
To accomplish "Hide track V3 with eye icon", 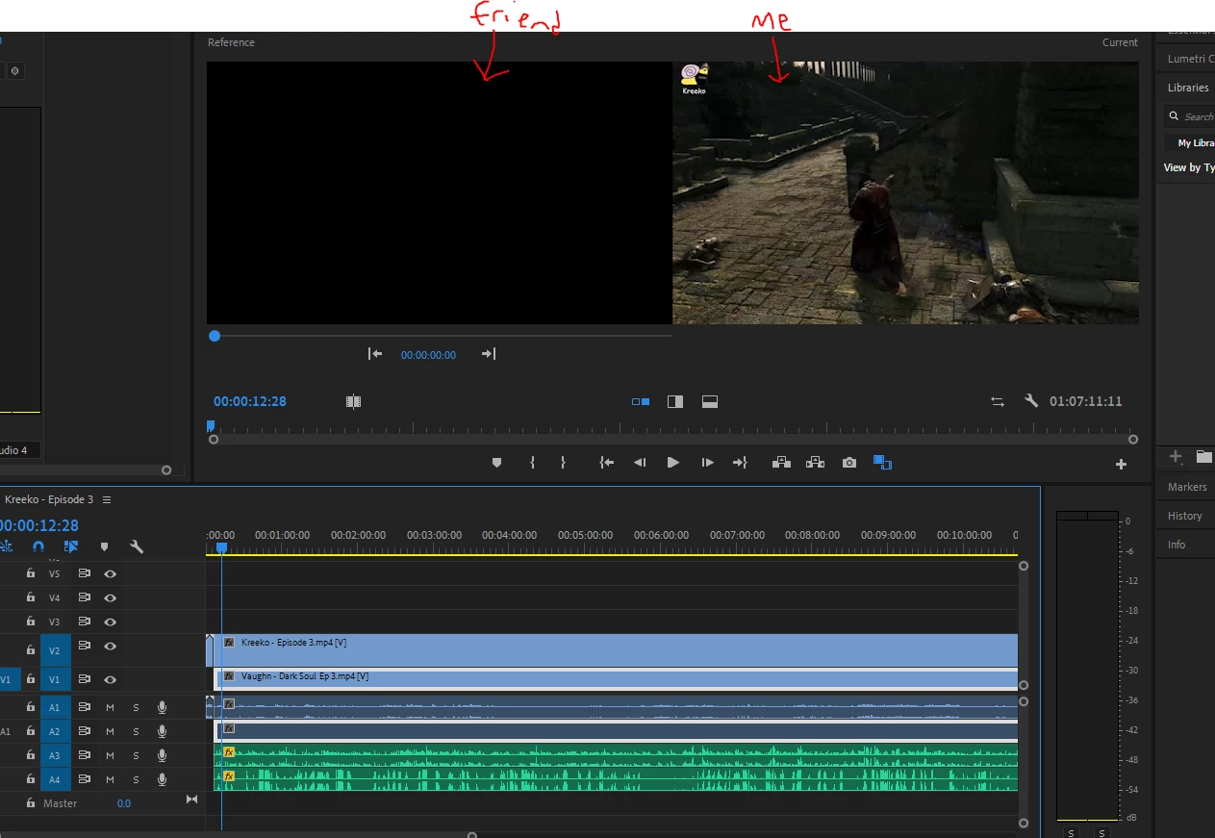I will (111, 622).
